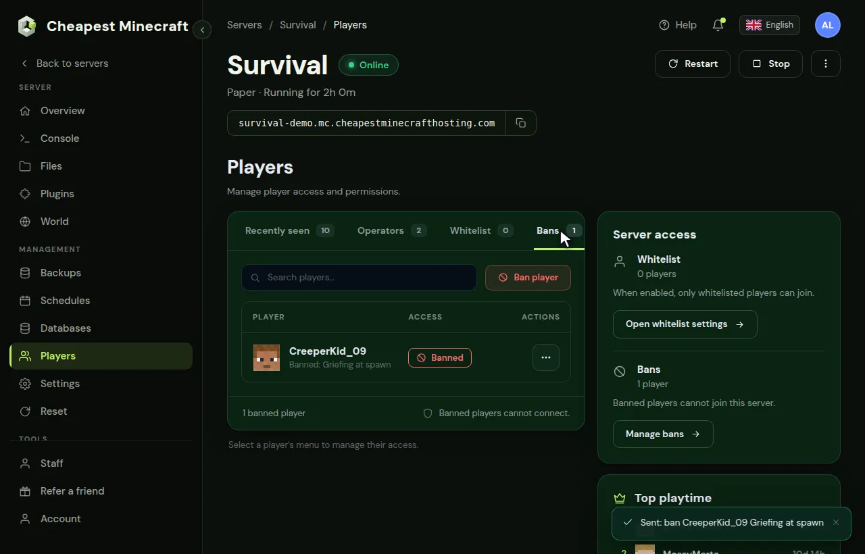Viewport: 865px width, 554px height.
Task: Click the Ban player button
Action: pos(528,278)
